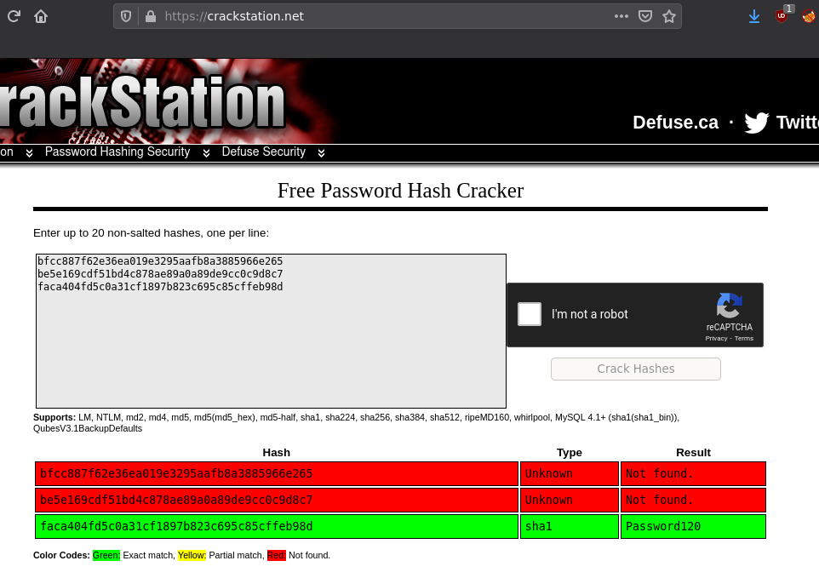819x578 pixels.
Task: View site security via the padlock icon
Action: 151,16
